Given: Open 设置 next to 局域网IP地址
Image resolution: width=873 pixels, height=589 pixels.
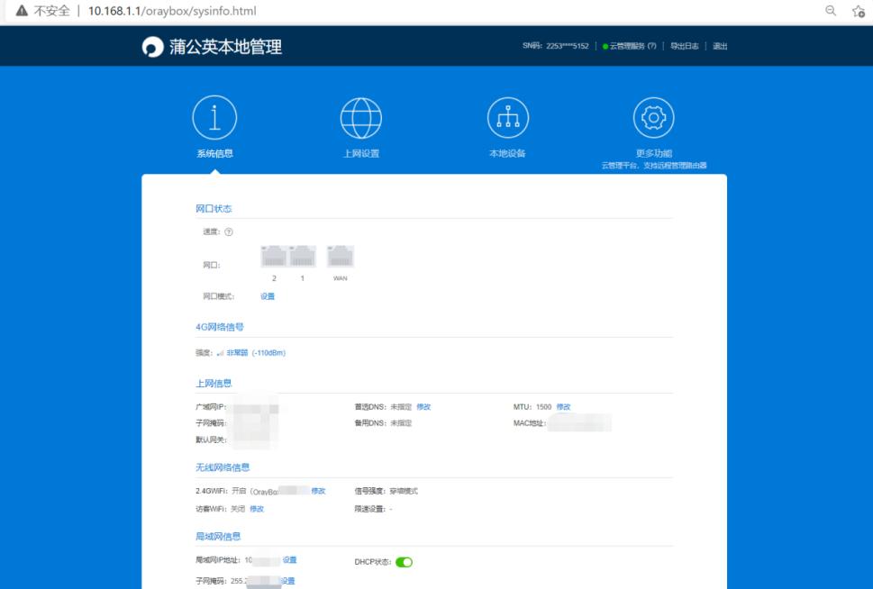Looking at the screenshot, I should click(x=290, y=559).
